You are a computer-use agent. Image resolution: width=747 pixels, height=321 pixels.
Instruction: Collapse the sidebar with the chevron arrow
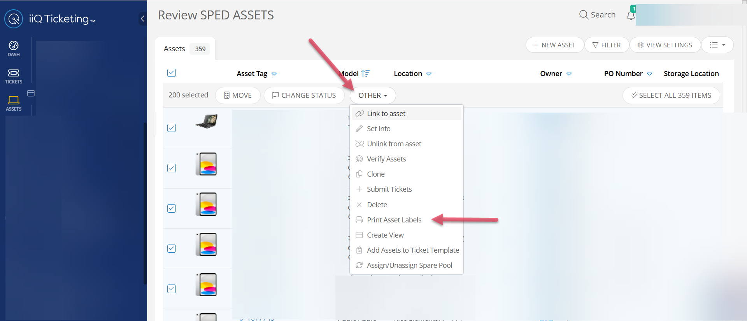(142, 18)
